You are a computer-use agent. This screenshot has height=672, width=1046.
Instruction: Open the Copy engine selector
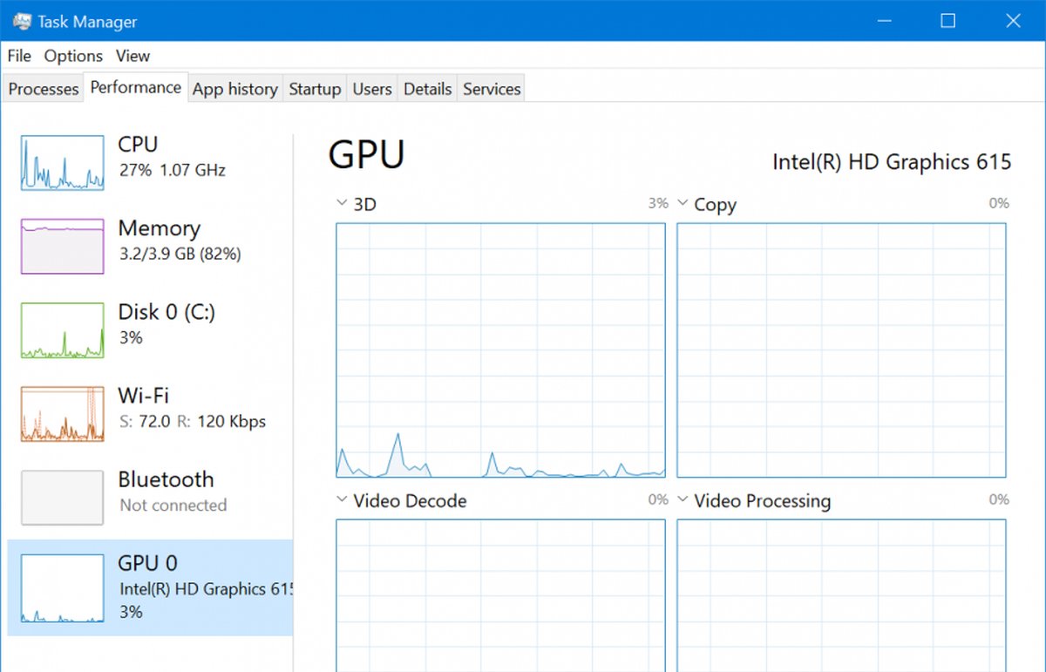pyautogui.click(x=683, y=203)
